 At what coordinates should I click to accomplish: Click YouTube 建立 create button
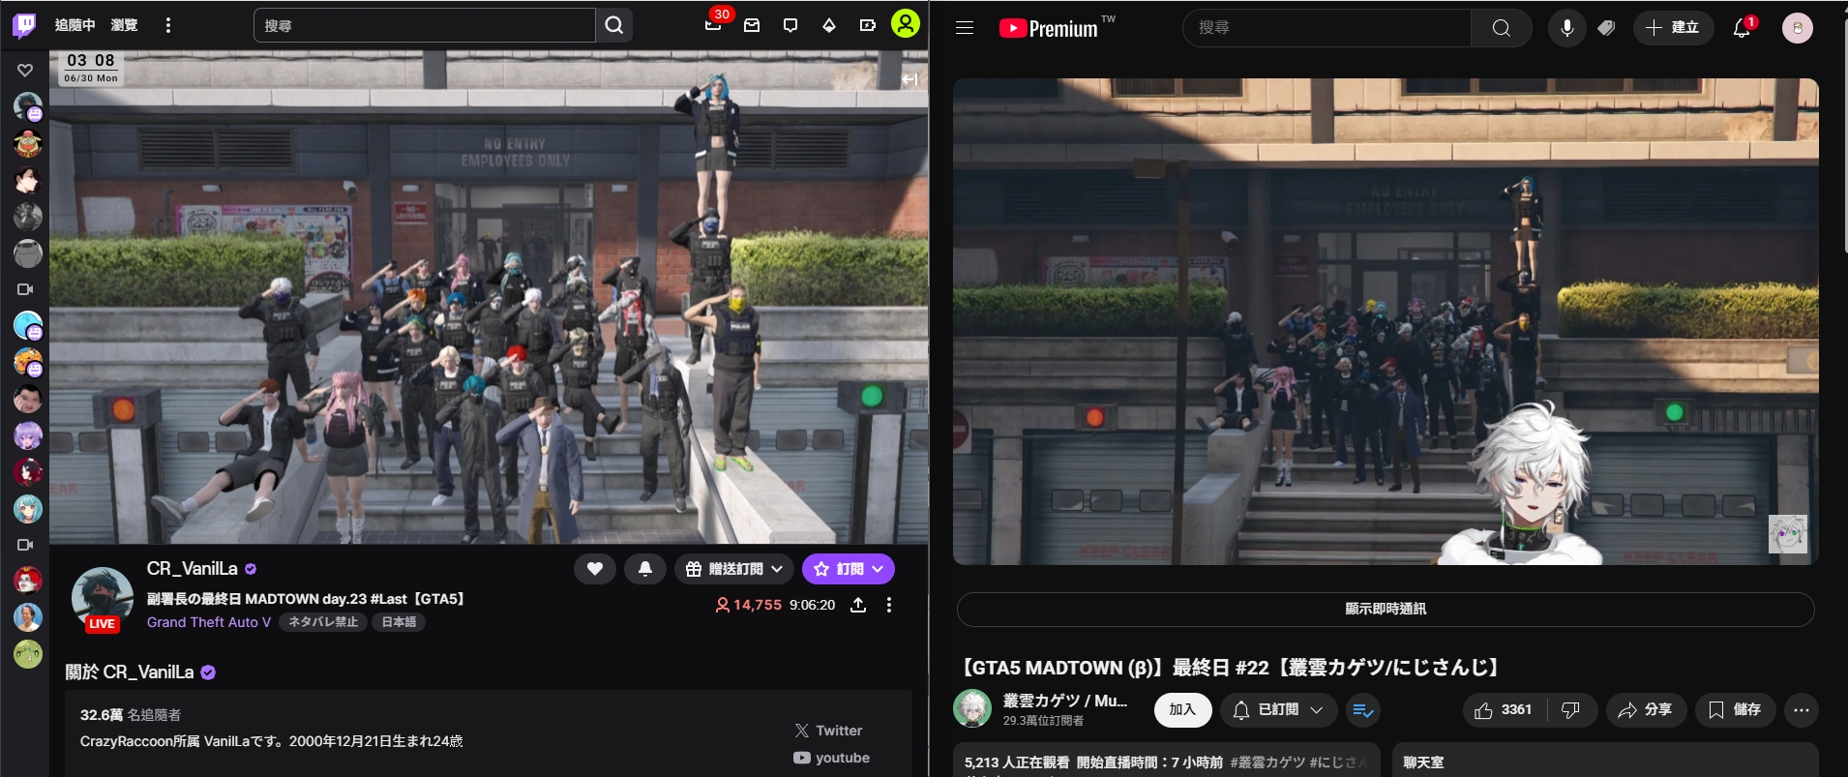1673,28
